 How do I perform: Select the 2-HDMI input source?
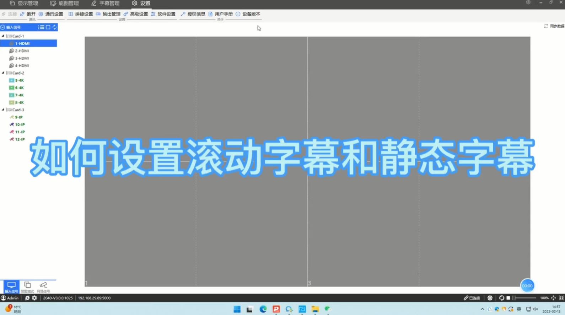point(19,51)
